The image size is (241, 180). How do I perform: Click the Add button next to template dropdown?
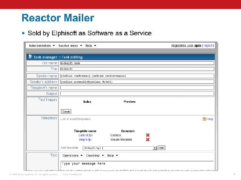(x=162, y=148)
